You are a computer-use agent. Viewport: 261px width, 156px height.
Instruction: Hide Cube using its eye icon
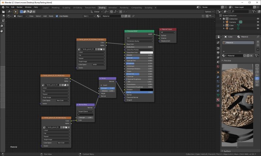point(258,25)
